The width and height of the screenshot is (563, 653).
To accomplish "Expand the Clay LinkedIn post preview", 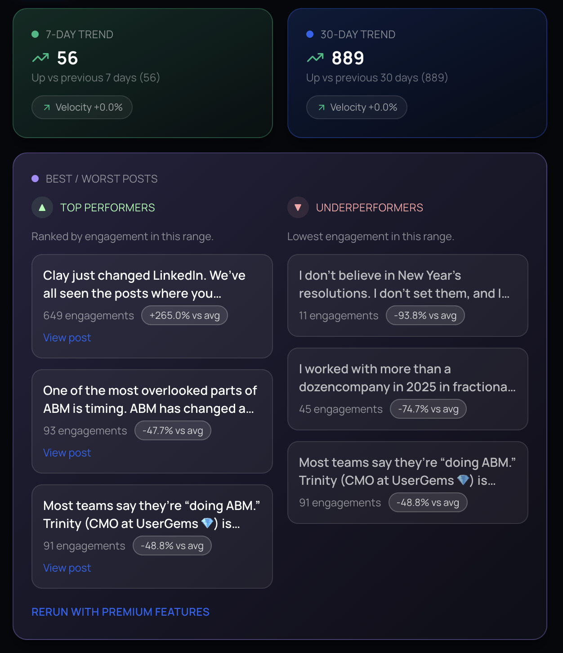I will coord(152,307).
